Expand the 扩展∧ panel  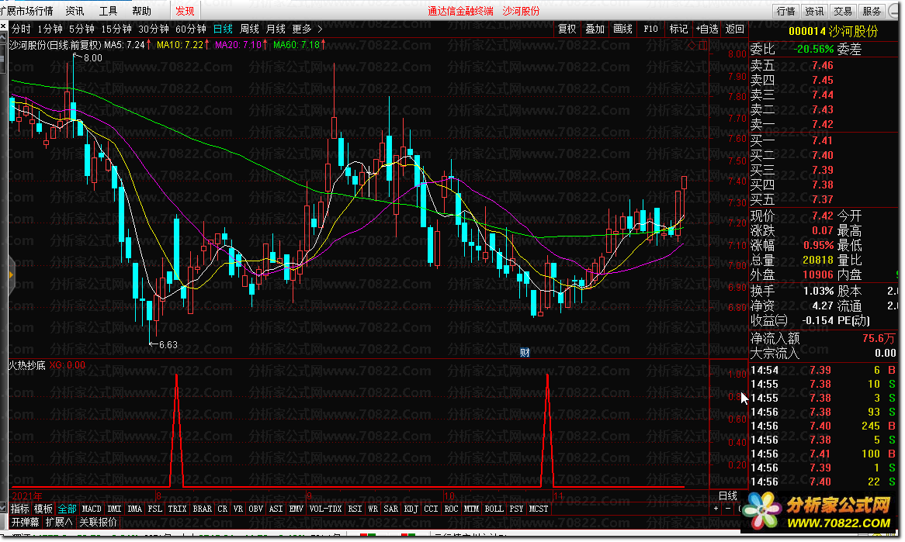click(x=59, y=522)
